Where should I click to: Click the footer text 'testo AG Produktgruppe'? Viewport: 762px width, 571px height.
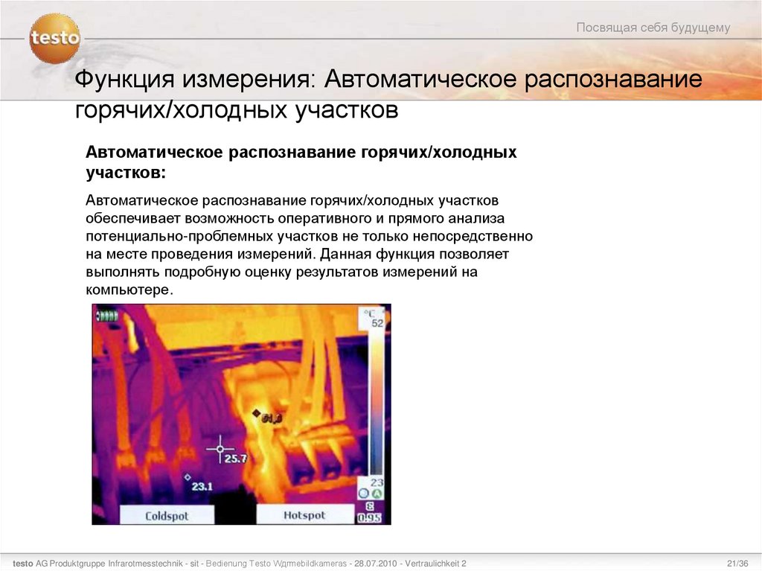pyautogui.click(x=60, y=564)
